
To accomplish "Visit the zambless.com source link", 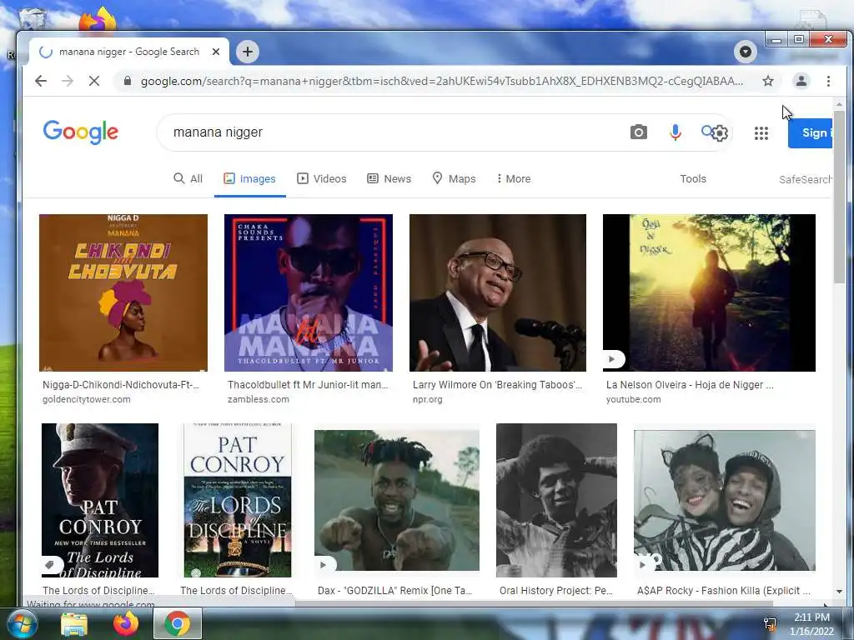I will [x=259, y=399].
